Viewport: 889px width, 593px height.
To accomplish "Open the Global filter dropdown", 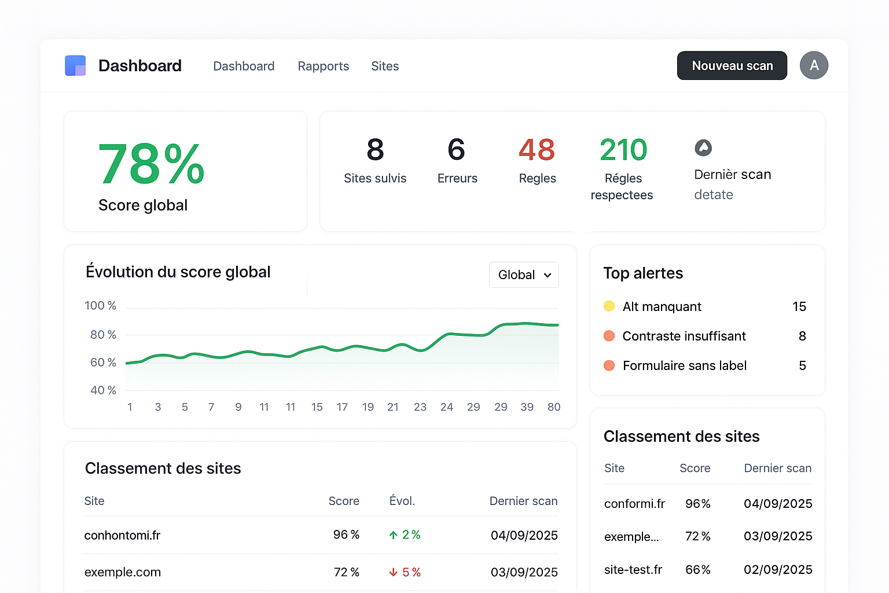I will (x=523, y=274).
